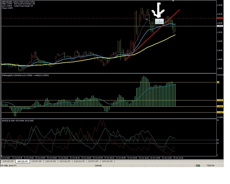This screenshot has width=230, height=184.
Task: Click the 'For Help, press F1' status text
Action: pyautogui.click(x=9, y=166)
